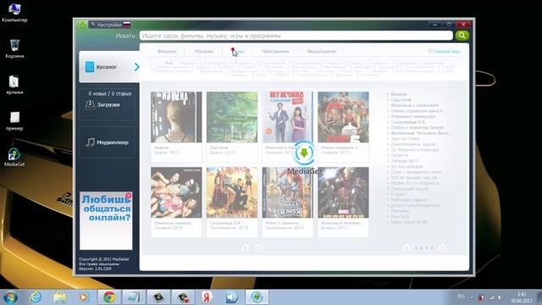Viewport: 542px width, 305px height.
Task: Click the Медиаплеер music note icon
Action: [91, 142]
